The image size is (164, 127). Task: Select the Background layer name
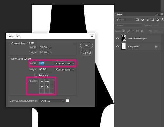pos(133,46)
